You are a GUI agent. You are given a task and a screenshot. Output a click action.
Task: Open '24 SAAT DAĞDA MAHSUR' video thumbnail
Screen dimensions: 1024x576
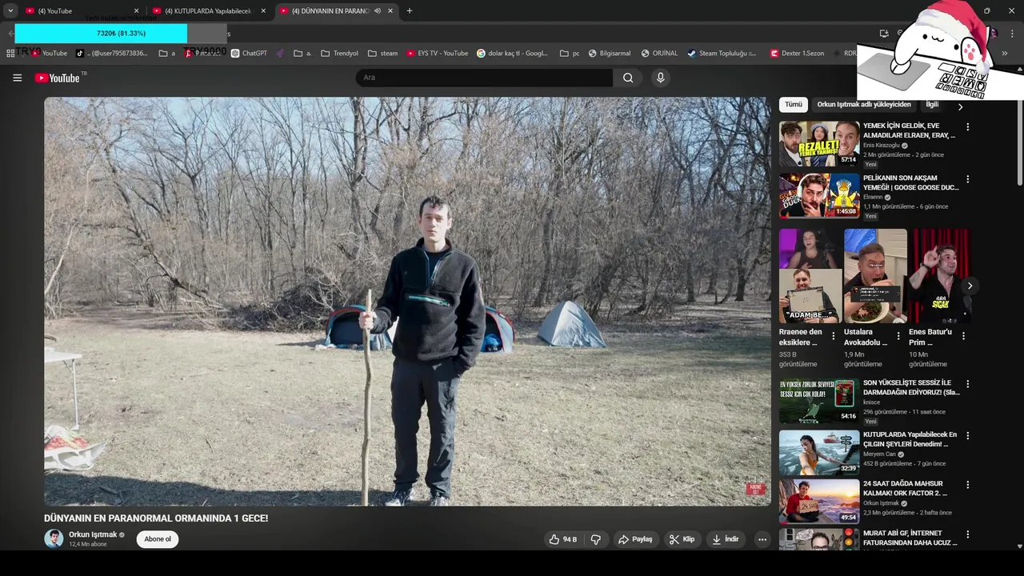(x=819, y=502)
